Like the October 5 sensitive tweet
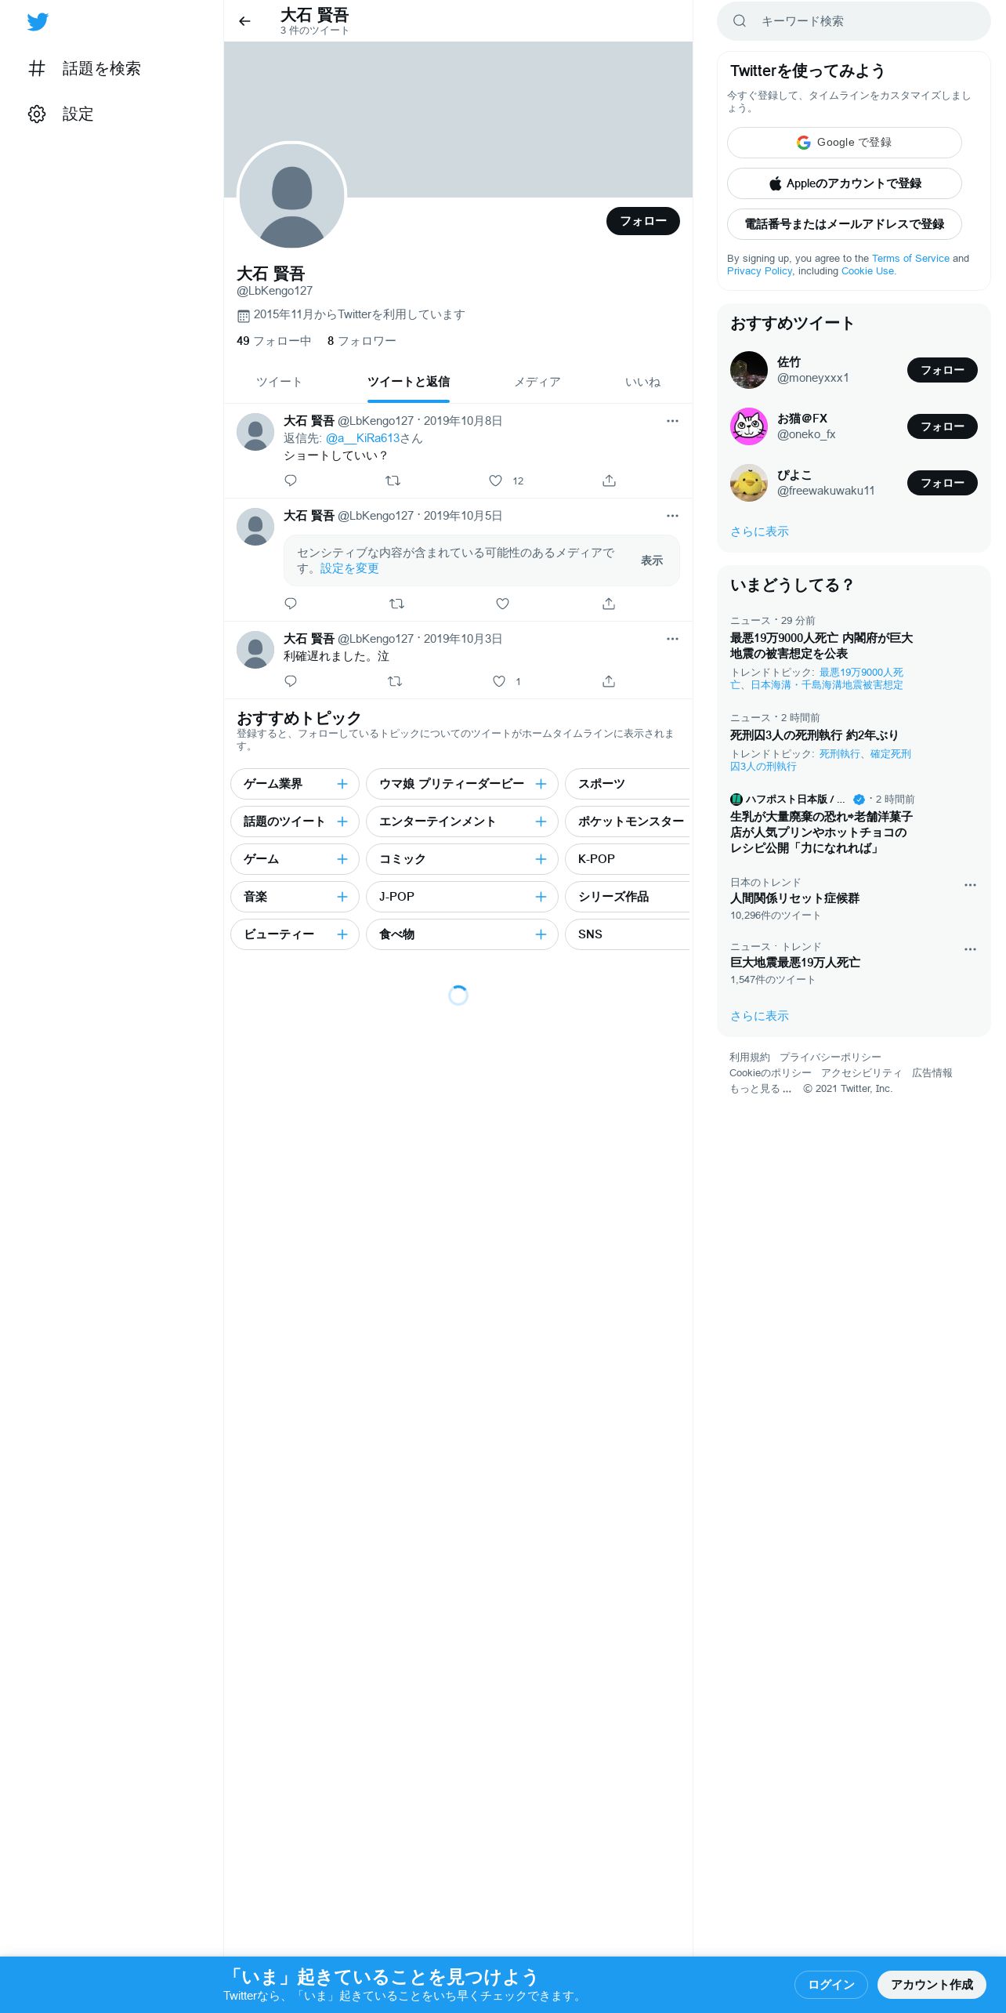Image resolution: width=1006 pixels, height=2013 pixels. (x=502, y=604)
